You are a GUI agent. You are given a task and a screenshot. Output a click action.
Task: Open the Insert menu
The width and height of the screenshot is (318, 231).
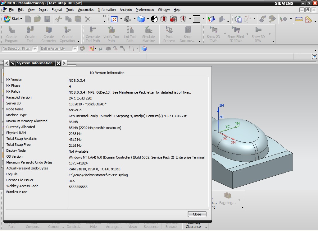[x=43, y=10]
